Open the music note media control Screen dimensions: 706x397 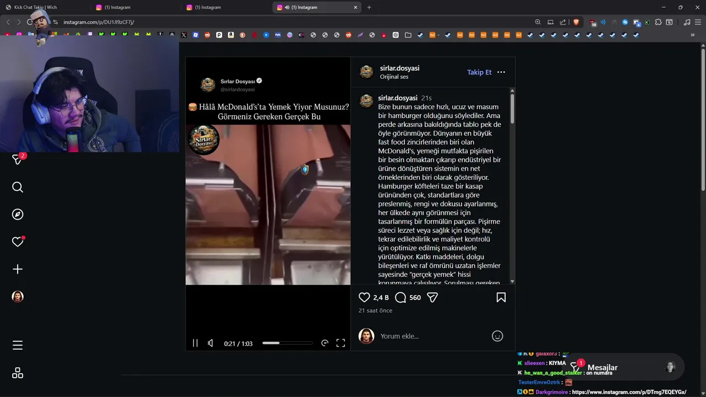tap(687, 22)
